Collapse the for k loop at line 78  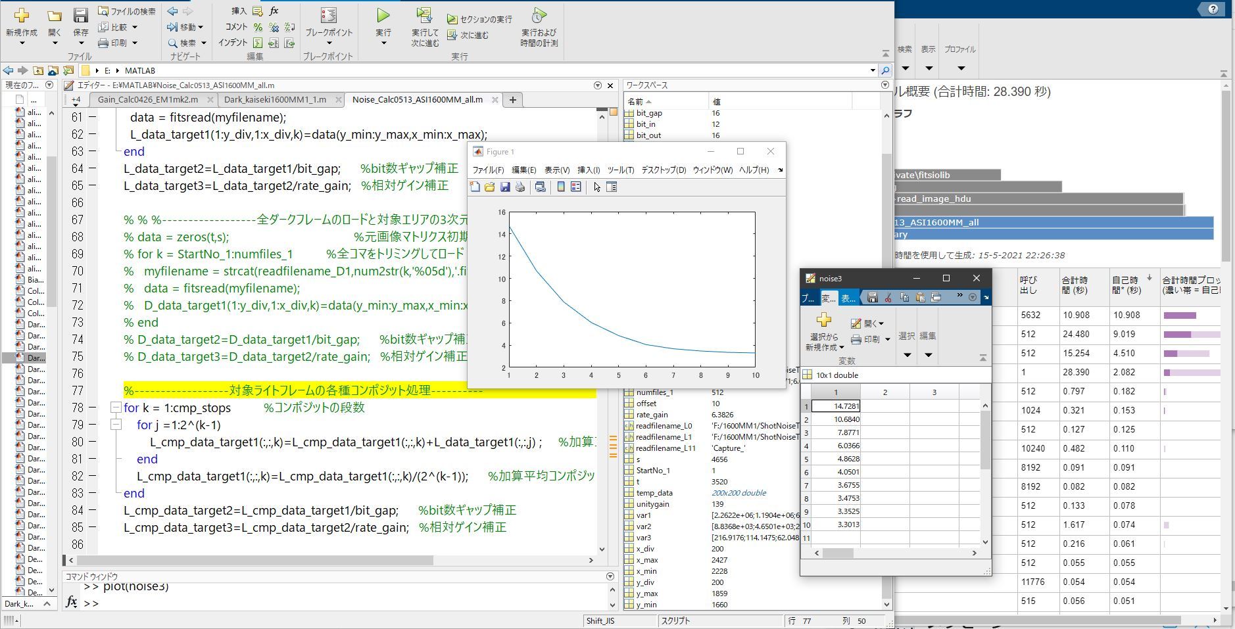[x=116, y=408]
